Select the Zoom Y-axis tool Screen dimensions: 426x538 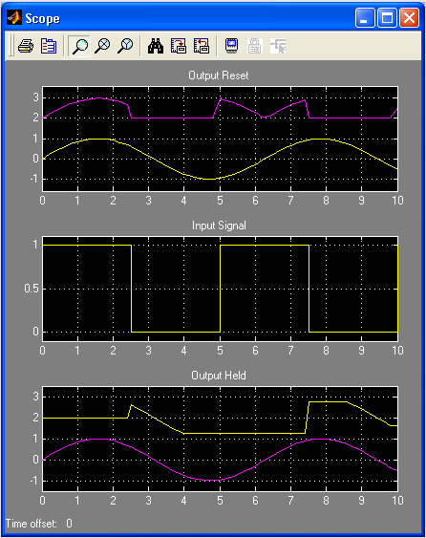pos(125,46)
